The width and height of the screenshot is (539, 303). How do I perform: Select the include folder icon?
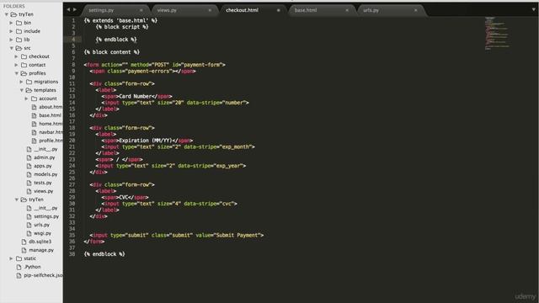pos(19,31)
